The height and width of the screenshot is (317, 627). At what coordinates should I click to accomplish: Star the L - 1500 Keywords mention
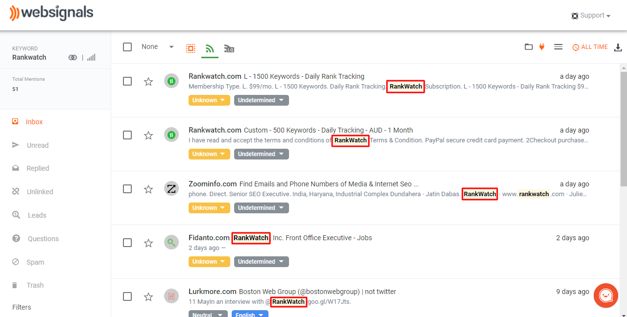[148, 81]
